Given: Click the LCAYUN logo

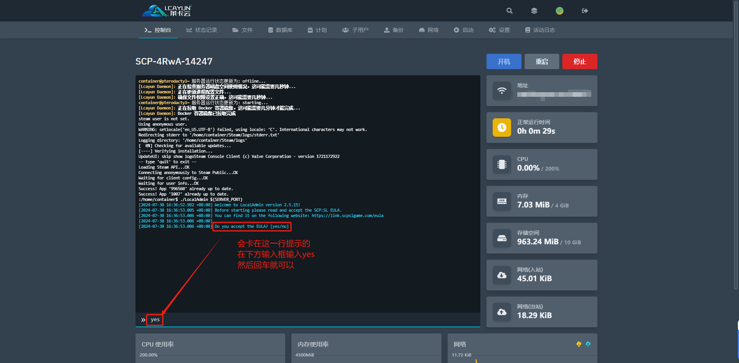Looking at the screenshot, I should click(x=167, y=11).
